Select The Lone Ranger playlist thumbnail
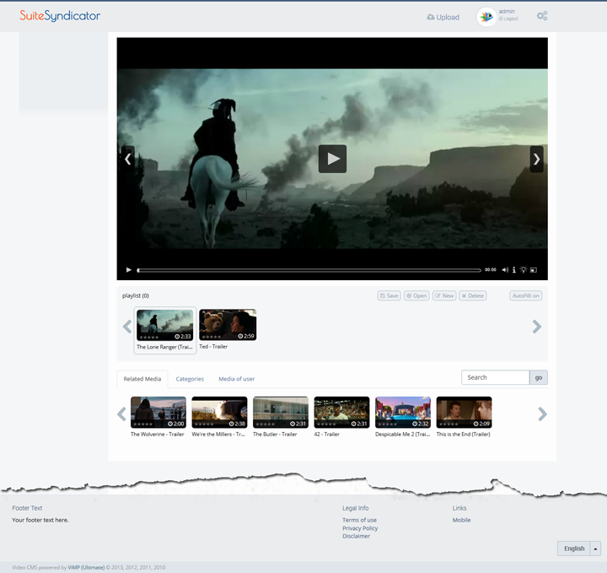This screenshot has height=573, width=607. click(x=165, y=325)
